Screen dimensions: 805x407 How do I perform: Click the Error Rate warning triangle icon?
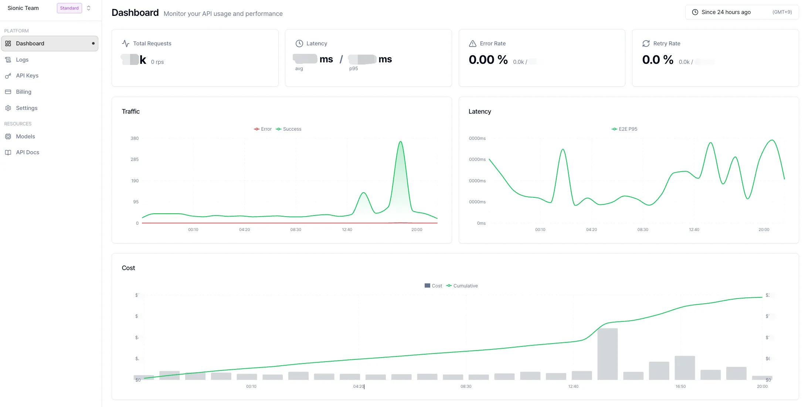tap(473, 44)
